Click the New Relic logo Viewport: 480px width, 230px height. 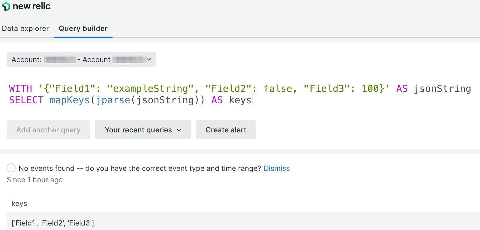pos(26,6)
